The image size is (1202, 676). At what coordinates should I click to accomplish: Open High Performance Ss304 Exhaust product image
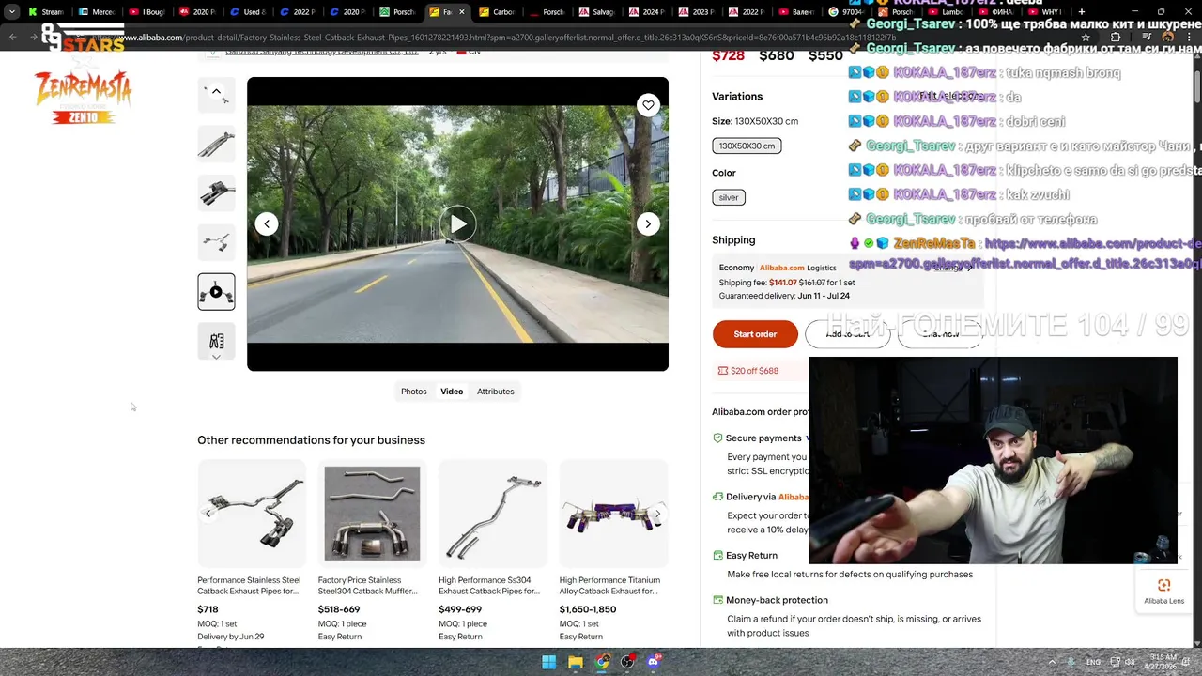[x=493, y=514]
